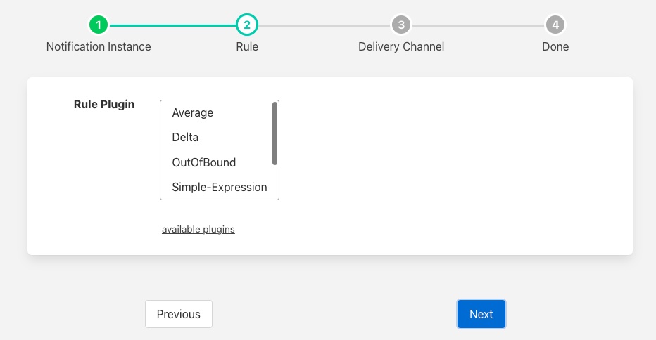Click the Rule Plugin field label
This screenshot has width=656, height=340.
click(104, 105)
